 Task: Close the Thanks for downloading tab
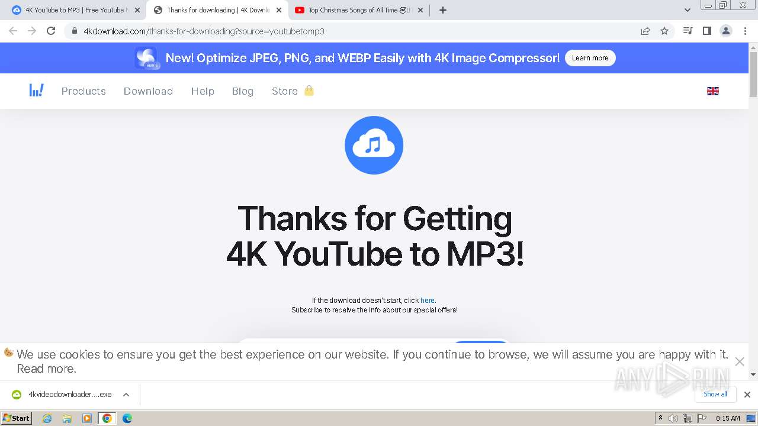click(x=279, y=10)
